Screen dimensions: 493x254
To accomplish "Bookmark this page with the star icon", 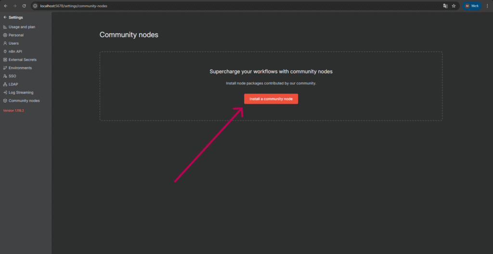I will (454, 6).
